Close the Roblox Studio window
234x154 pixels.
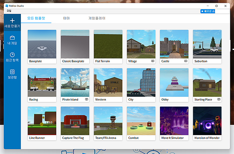[x=225, y=6]
